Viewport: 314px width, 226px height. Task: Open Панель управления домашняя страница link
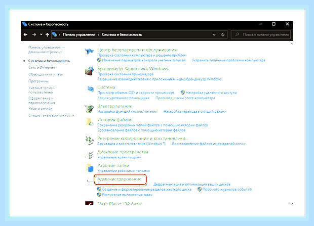[47, 50]
